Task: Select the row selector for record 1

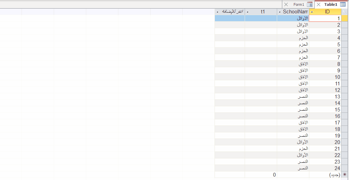Action: (345, 19)
